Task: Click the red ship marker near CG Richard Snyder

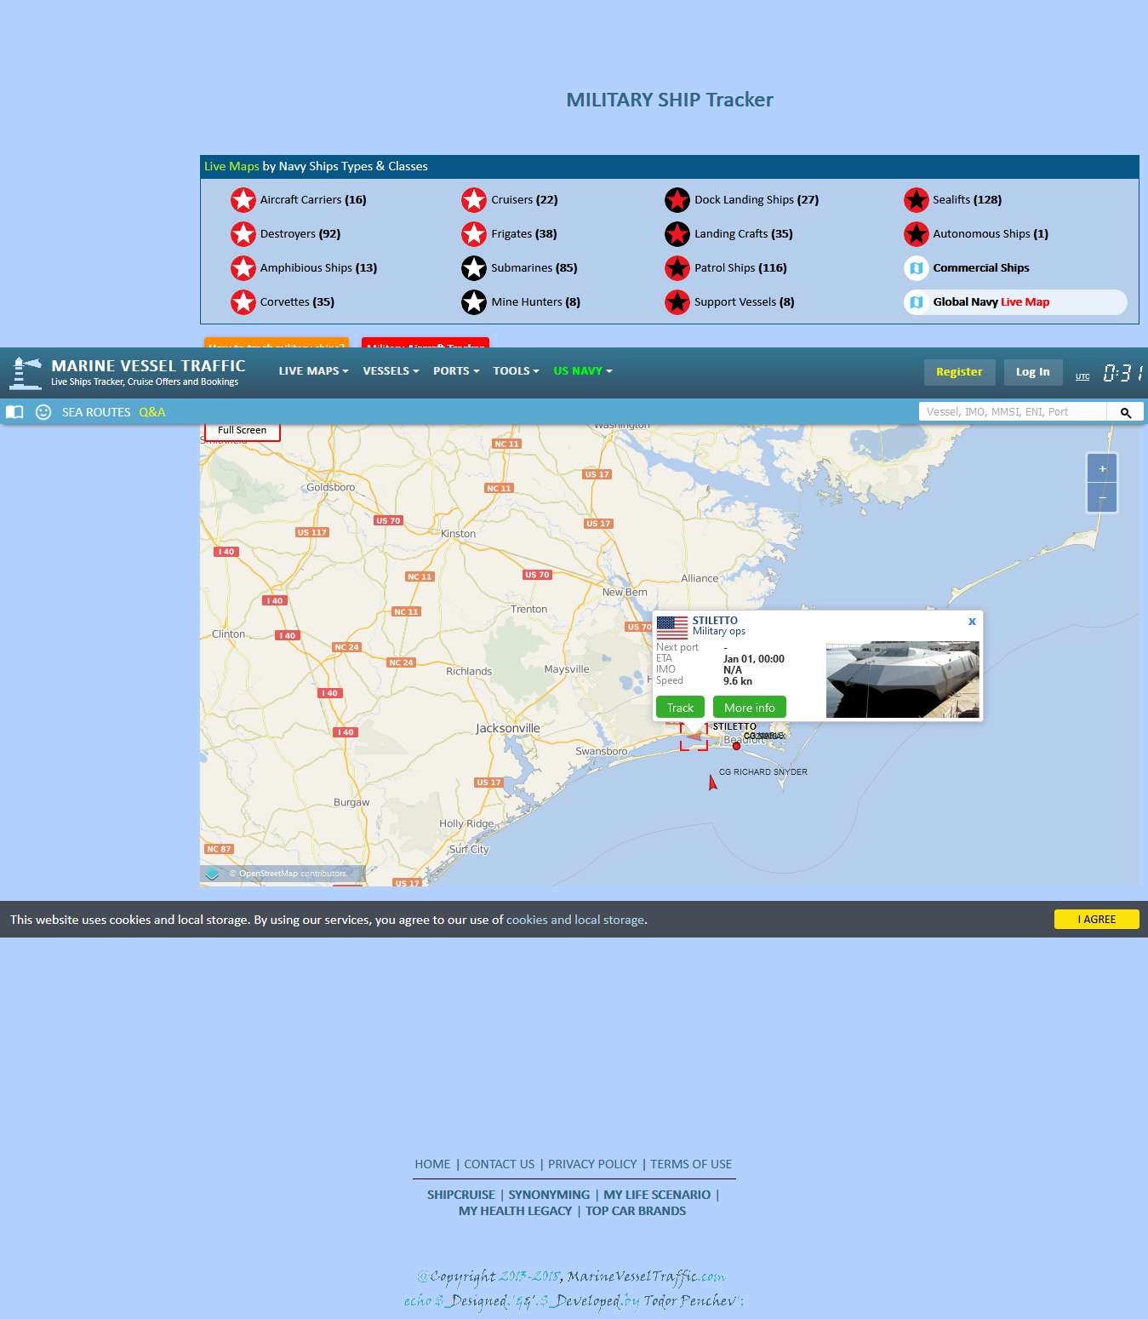Action: click(712, 782)
